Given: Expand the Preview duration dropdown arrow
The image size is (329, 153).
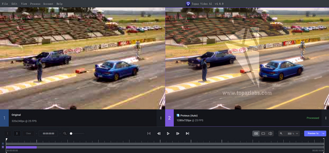Looking at the screenshot, I should coord(323,133).
